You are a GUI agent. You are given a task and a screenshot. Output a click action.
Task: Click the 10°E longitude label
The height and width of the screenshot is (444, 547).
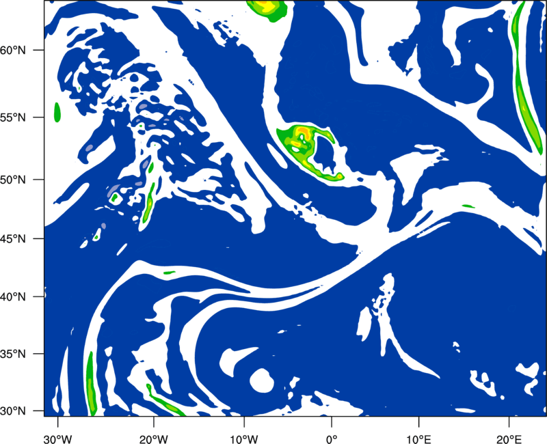(x=418, y=439)
